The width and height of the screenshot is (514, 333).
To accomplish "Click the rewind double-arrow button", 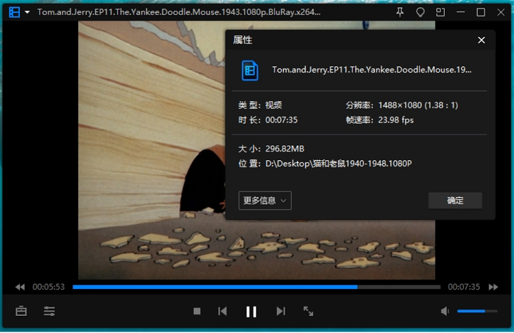I will pyautogui.click(x=20, y=287).
